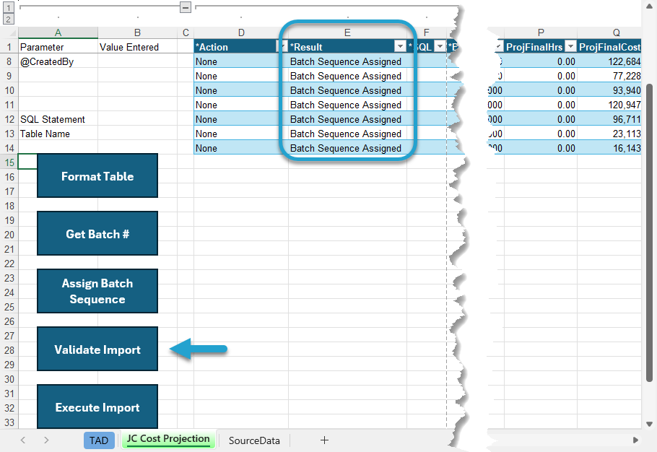Click cell with value 16,143

coord(609,148)
